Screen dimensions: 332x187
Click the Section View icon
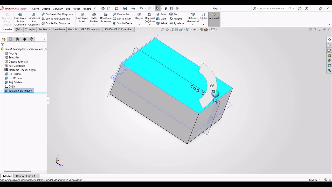click(176, 30)
